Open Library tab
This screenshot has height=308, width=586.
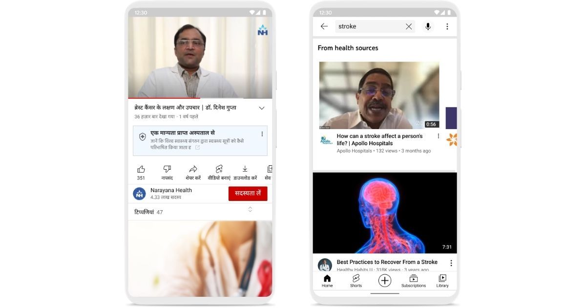pyautogui.click(x=442, y=281)
